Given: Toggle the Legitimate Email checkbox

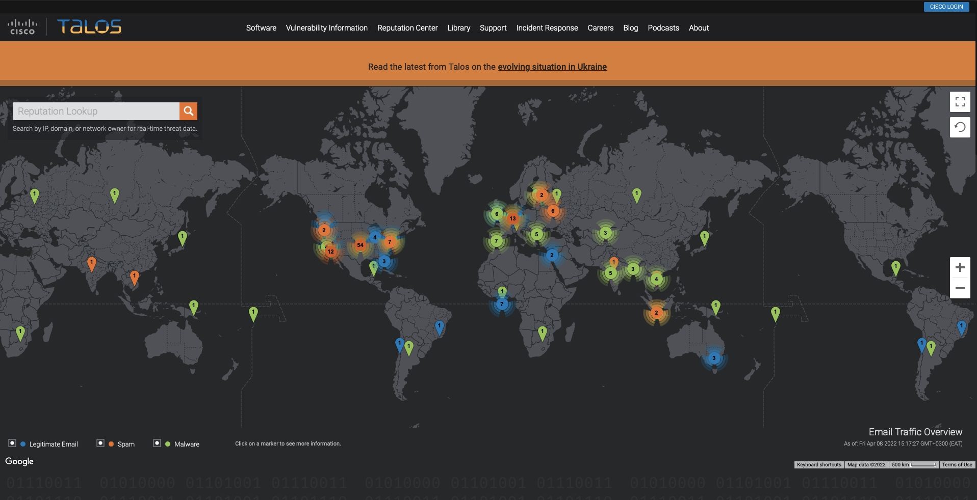Looking at the screenshot, I should [12, 443].
